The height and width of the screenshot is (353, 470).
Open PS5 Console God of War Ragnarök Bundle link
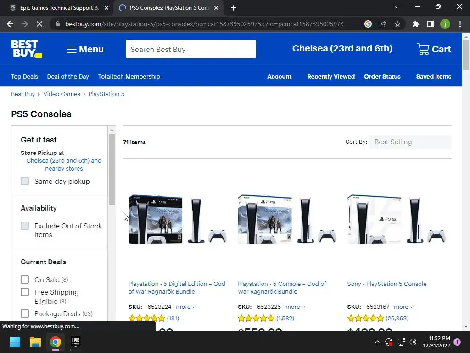click(x=282, y=288)
